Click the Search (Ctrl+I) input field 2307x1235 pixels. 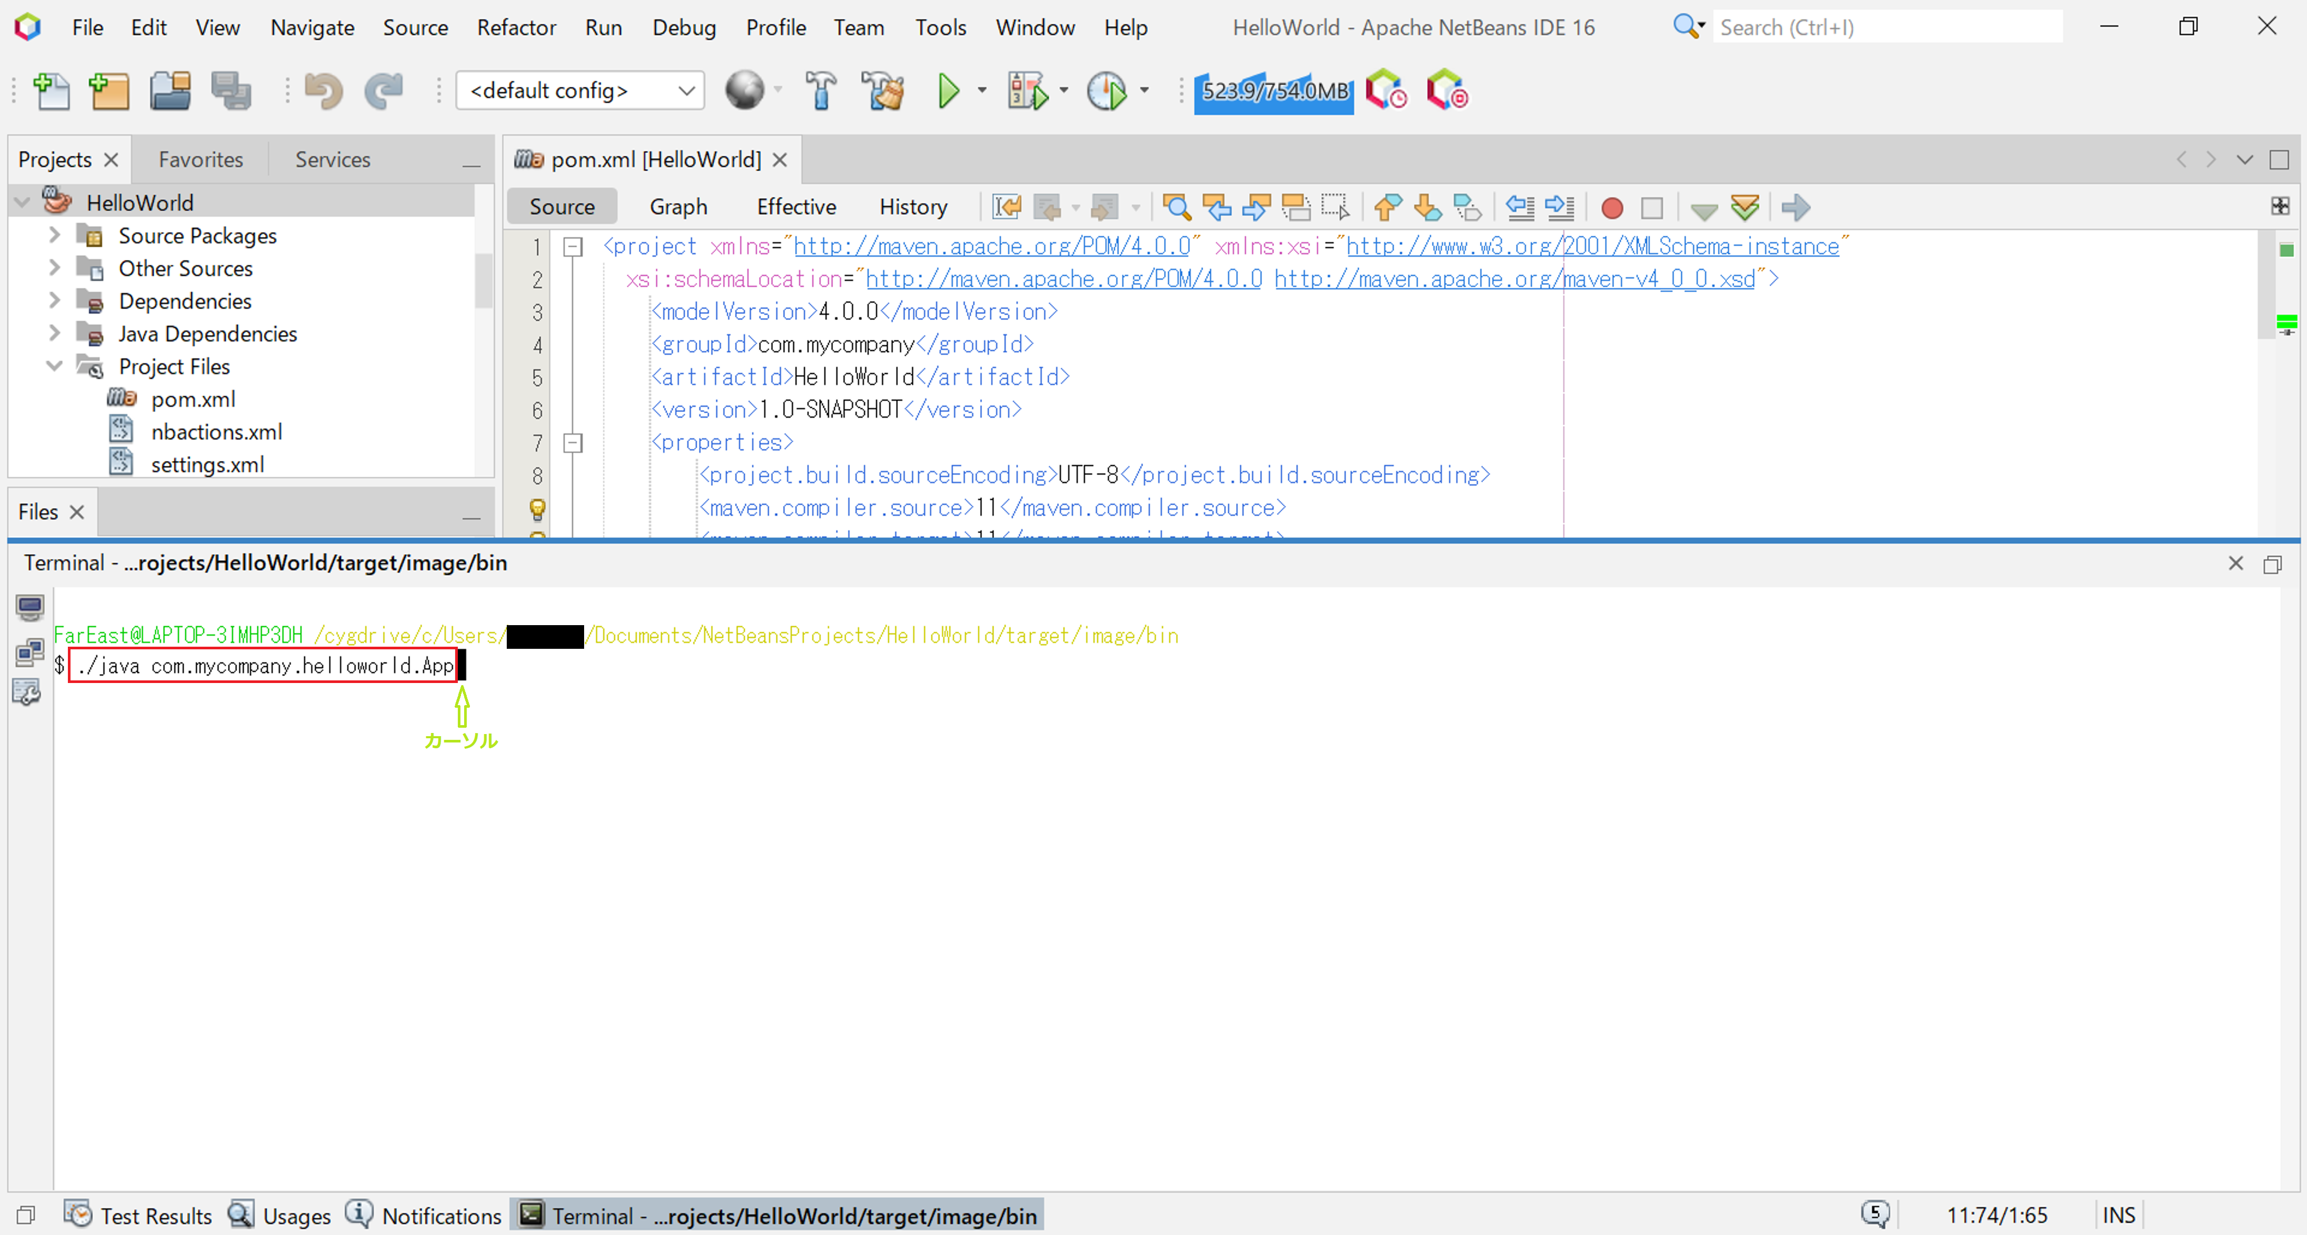1886,28
